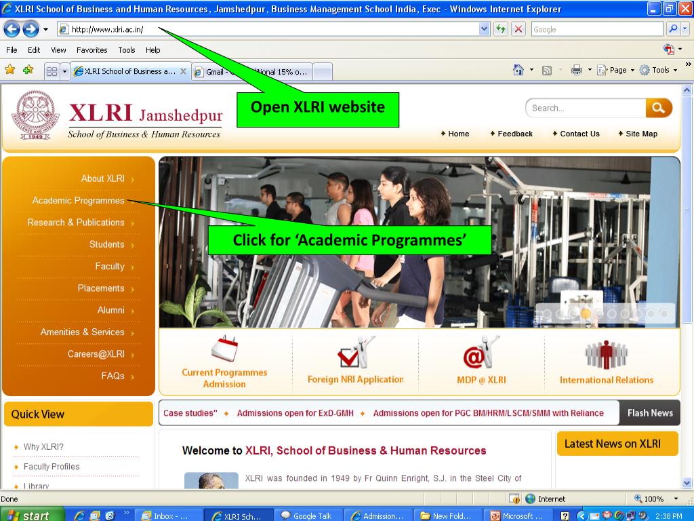
Task: Open the Tools gear command bar menu
Action: coord(658,70)
